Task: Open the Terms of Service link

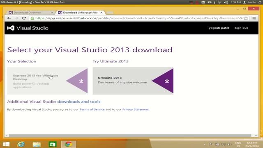Action: click(x=92, y=109)
